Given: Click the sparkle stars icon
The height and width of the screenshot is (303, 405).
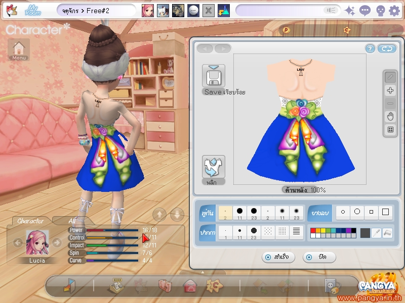Looking at the screenshot, I should point(350,11).
